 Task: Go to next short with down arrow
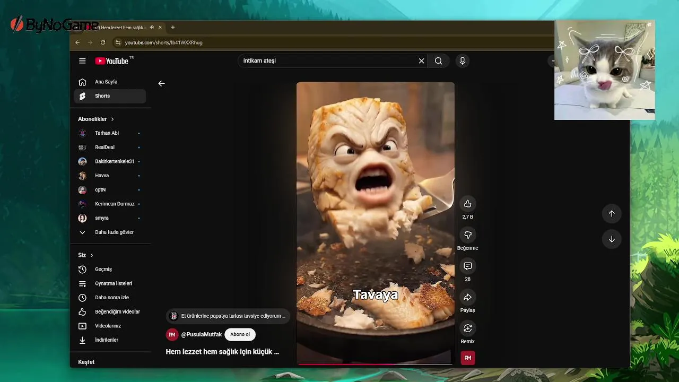point(612,239)
